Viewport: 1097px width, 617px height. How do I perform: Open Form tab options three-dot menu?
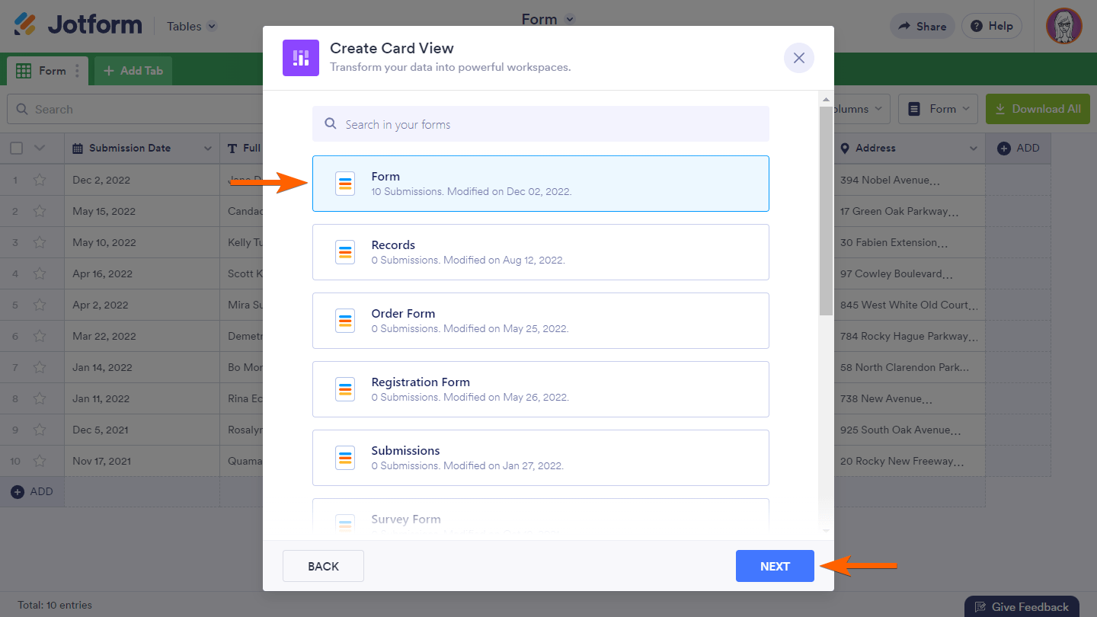click(77, 71)
